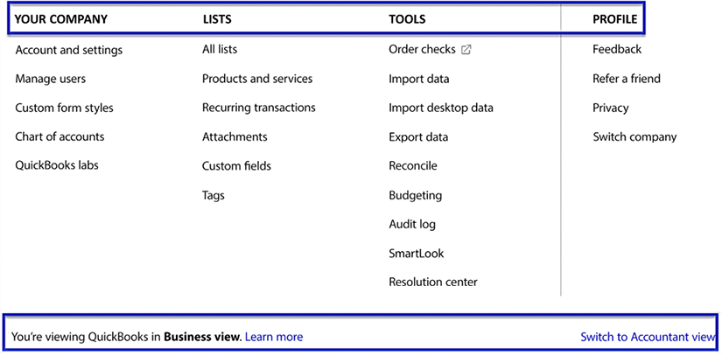Open Resolution center
This screenshot has width=722, height=356.
point(433,282)
